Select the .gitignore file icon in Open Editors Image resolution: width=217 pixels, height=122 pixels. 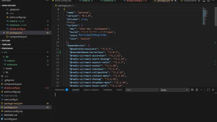click(x=7, y=10)
